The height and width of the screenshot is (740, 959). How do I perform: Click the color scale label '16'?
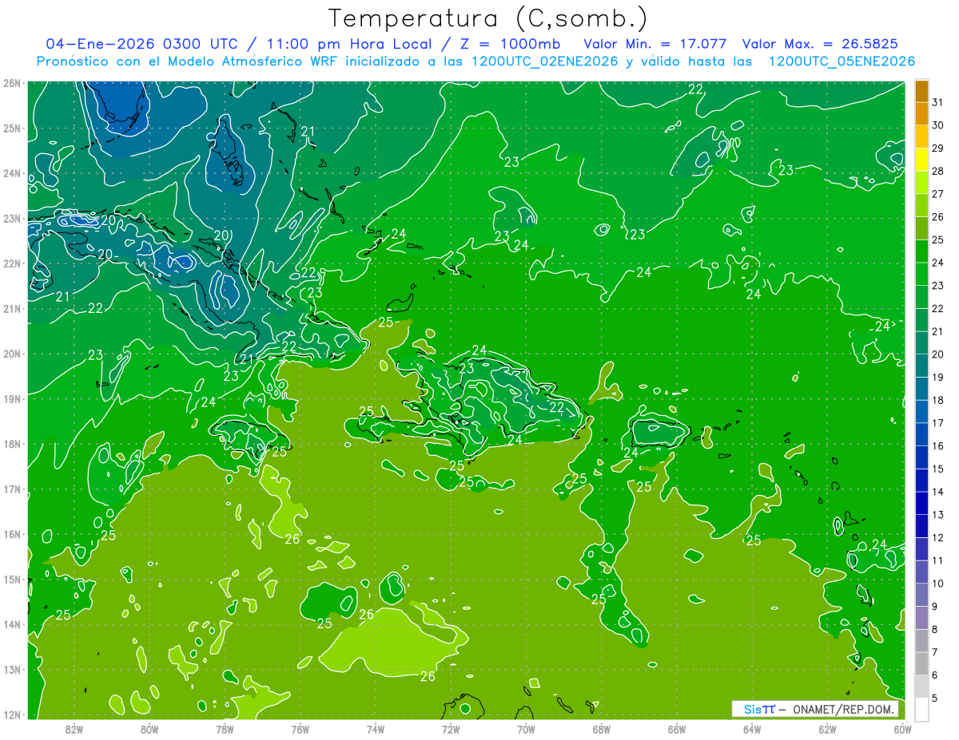pos(938,445)
